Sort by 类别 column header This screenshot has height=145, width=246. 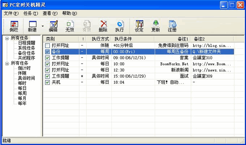tap(61, 39)
